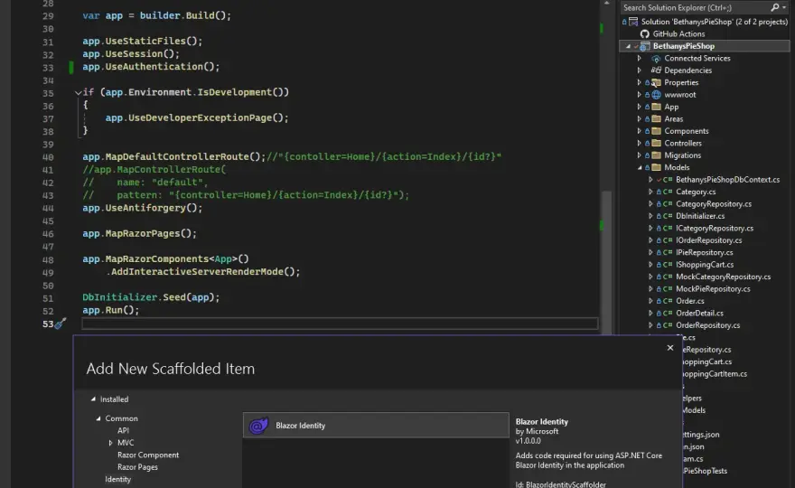Click the C# icon of IOrderRepository.cs
The width and height of the screenshot is (795, 488).
point(668,240)
